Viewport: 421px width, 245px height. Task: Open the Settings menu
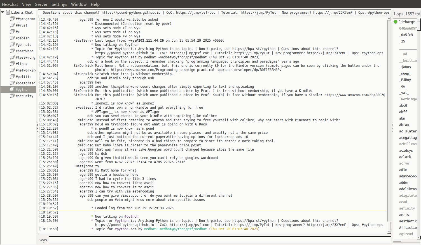pos(59,4)
